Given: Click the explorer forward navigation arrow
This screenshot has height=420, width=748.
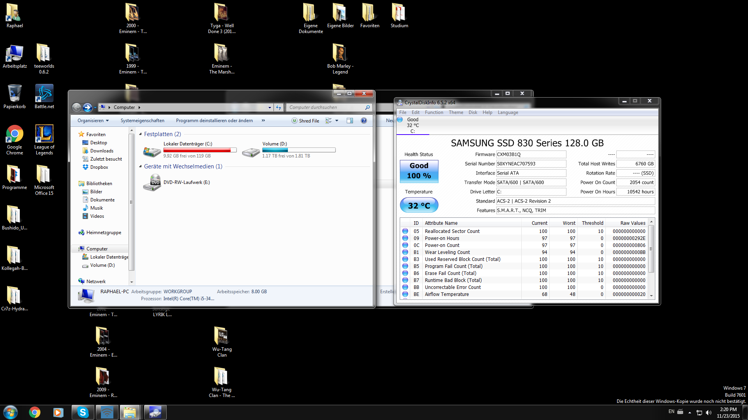Looking at the screenshot, I should coord(87,107).
